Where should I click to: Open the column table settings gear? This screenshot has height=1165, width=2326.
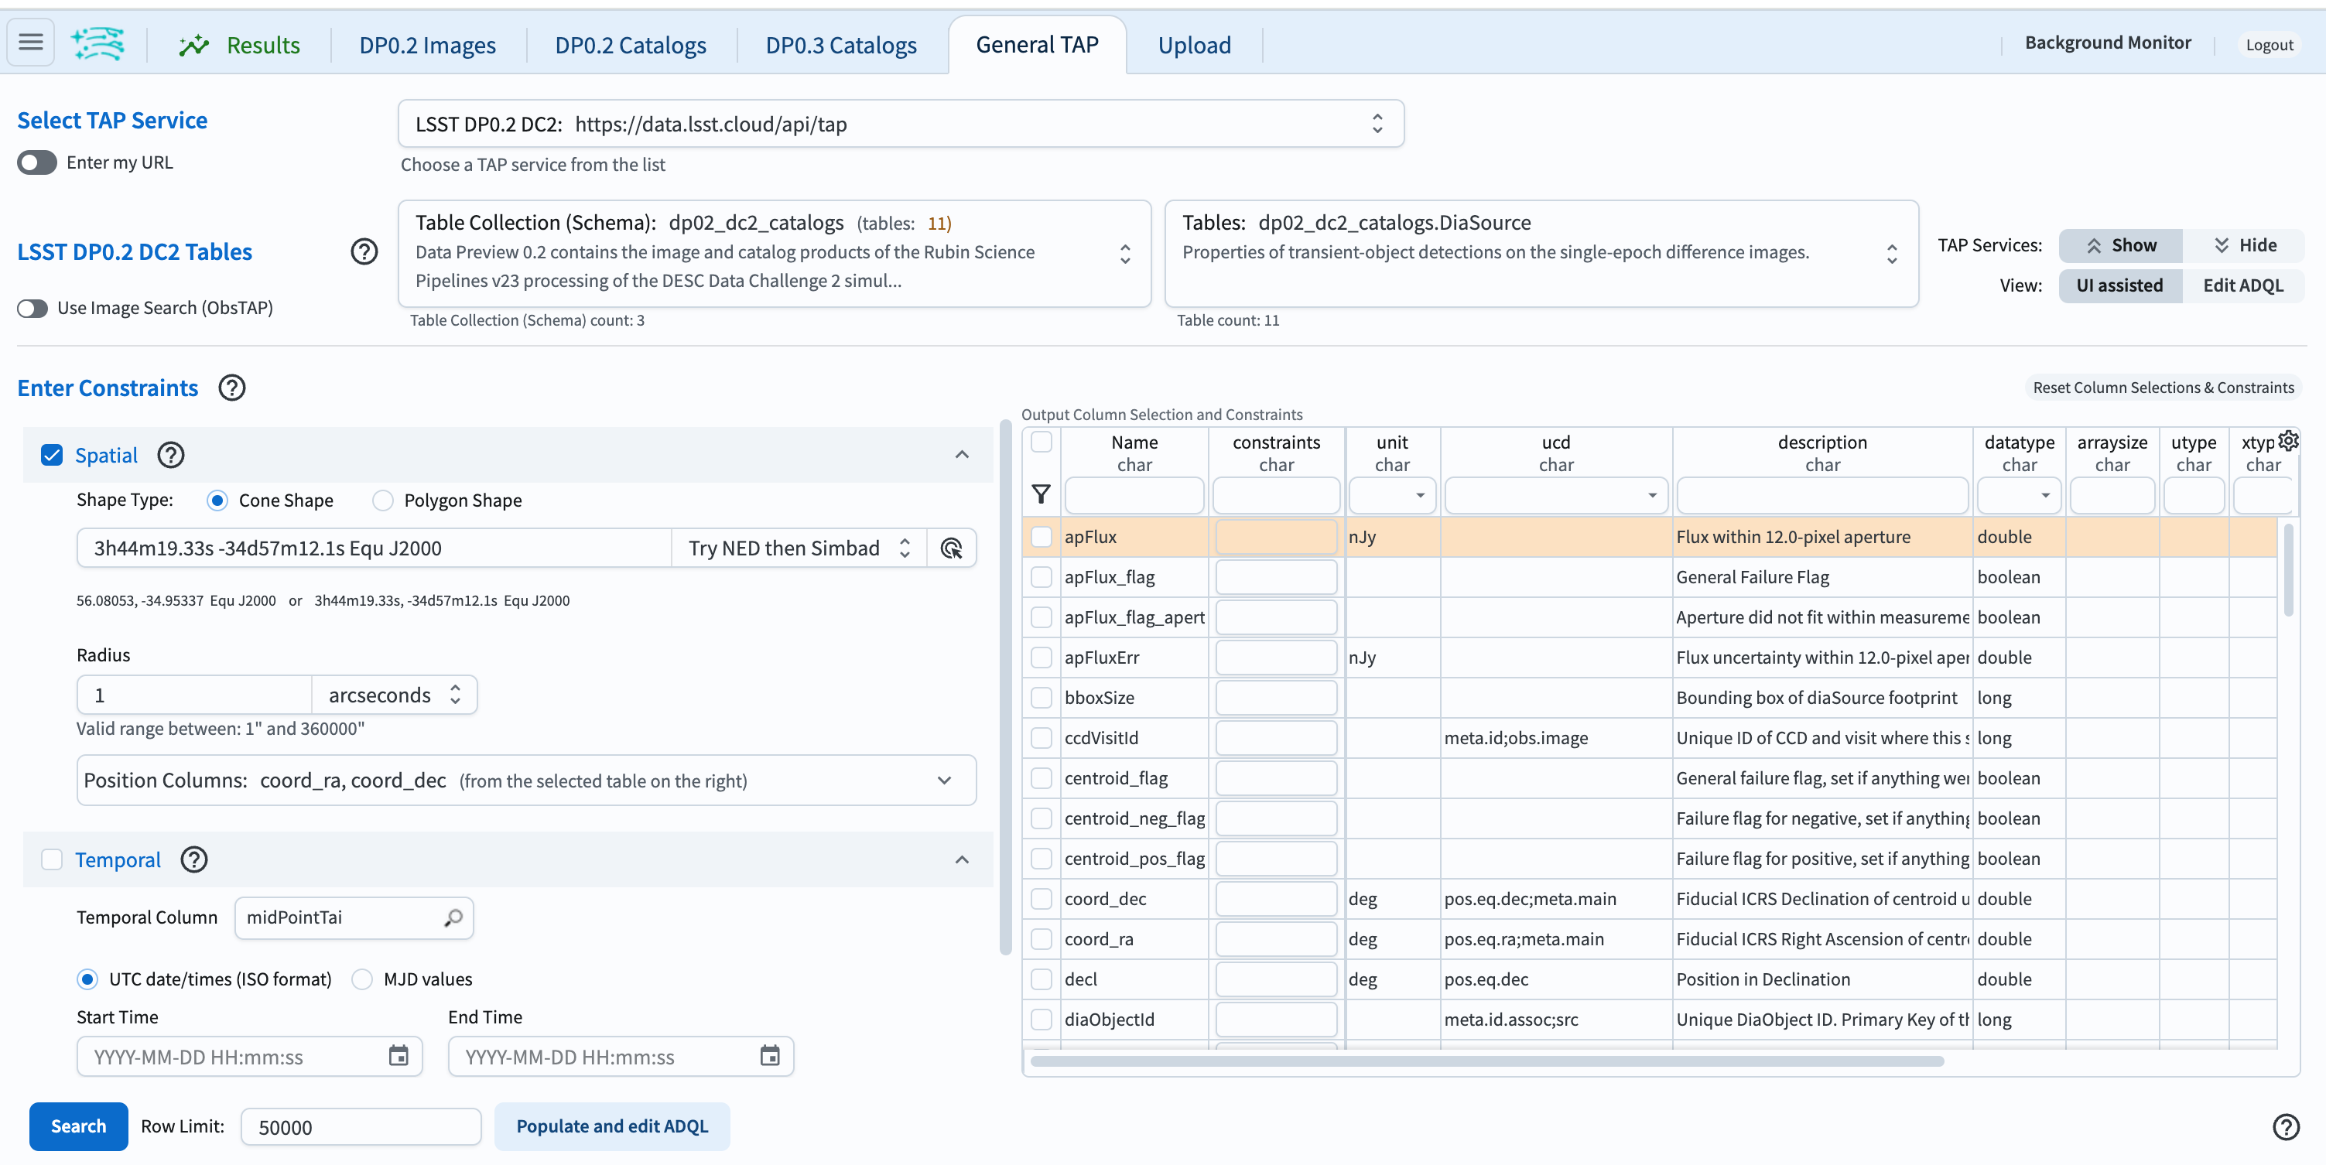(2289, 440)
